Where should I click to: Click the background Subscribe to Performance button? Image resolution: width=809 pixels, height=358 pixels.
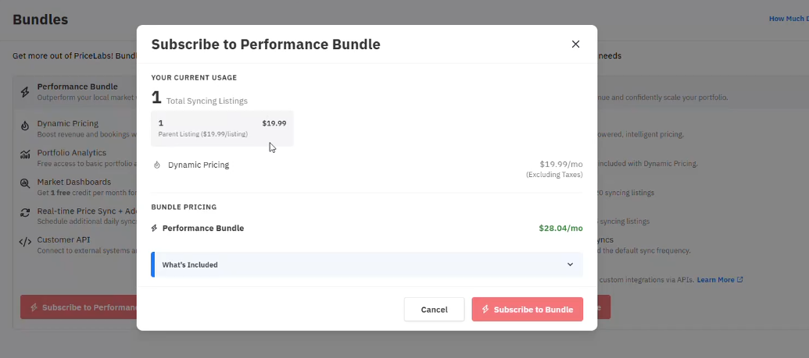[78, 307]
